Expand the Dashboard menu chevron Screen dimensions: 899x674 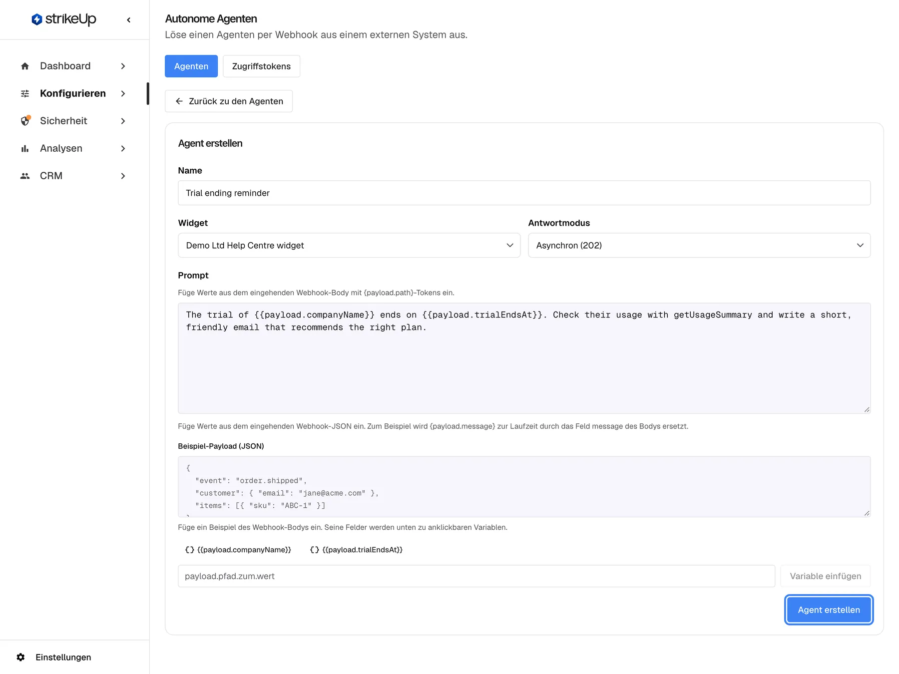pyautogui.click(x=123, y=66)
